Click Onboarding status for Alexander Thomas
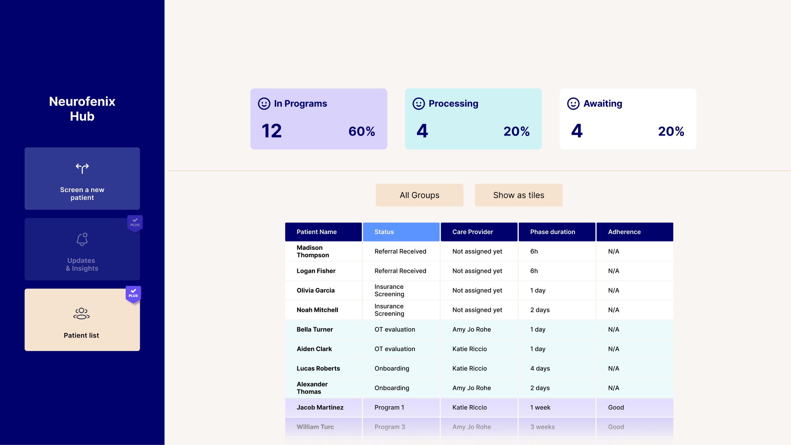The height and width of the screenshot is (445, 791). (392, 388)
